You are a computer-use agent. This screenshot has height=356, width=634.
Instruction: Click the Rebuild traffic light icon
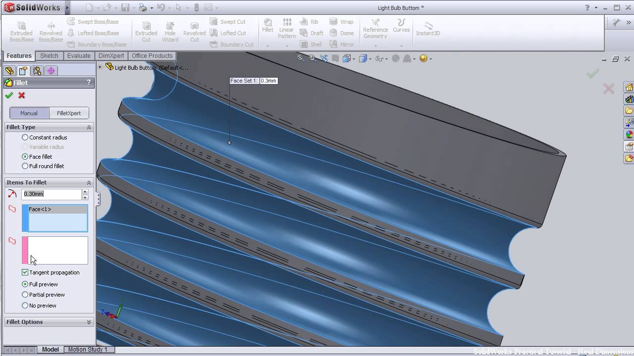196,7
